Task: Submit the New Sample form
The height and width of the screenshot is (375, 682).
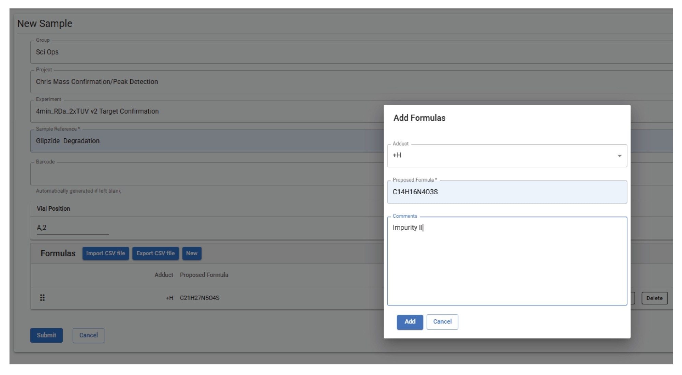Action: [46, 335]
